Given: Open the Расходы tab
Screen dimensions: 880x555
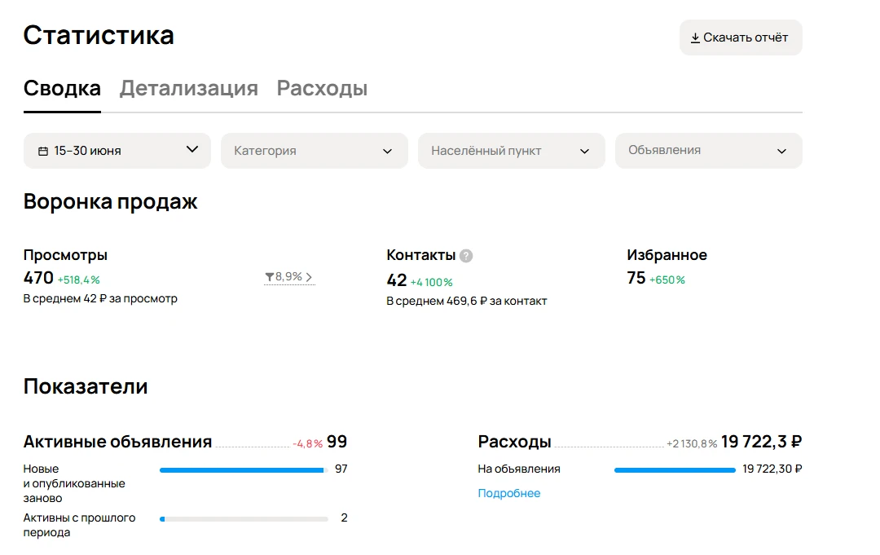Looking at the screenshot, I should coord(322,88).
